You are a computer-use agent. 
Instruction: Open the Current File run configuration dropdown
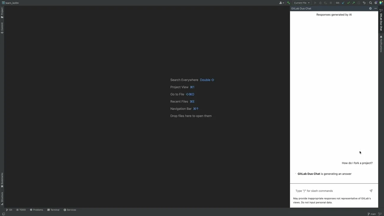point(301,3)
